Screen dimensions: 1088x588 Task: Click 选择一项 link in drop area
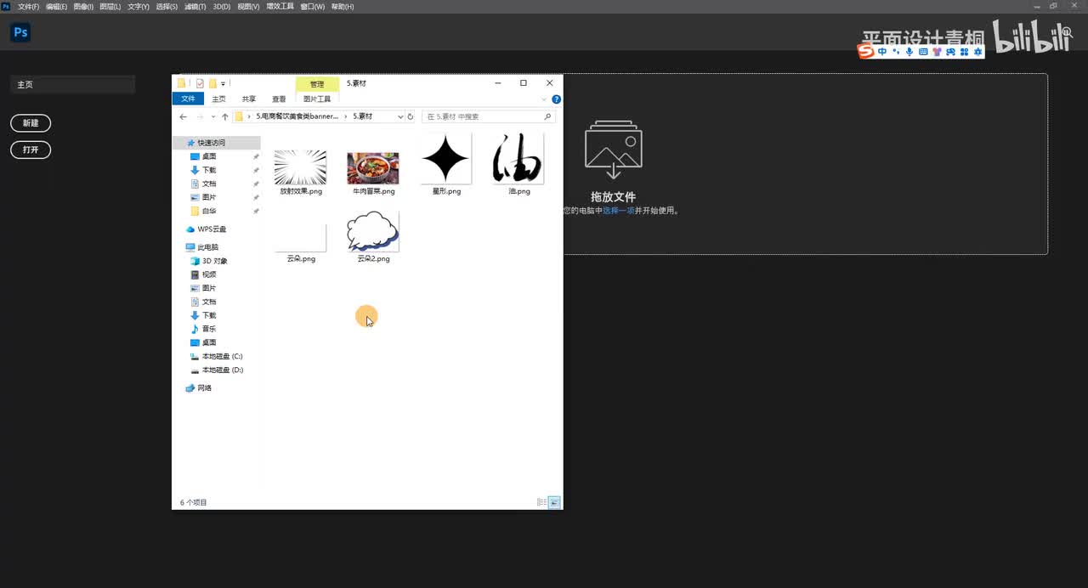(x=619, y=211)
